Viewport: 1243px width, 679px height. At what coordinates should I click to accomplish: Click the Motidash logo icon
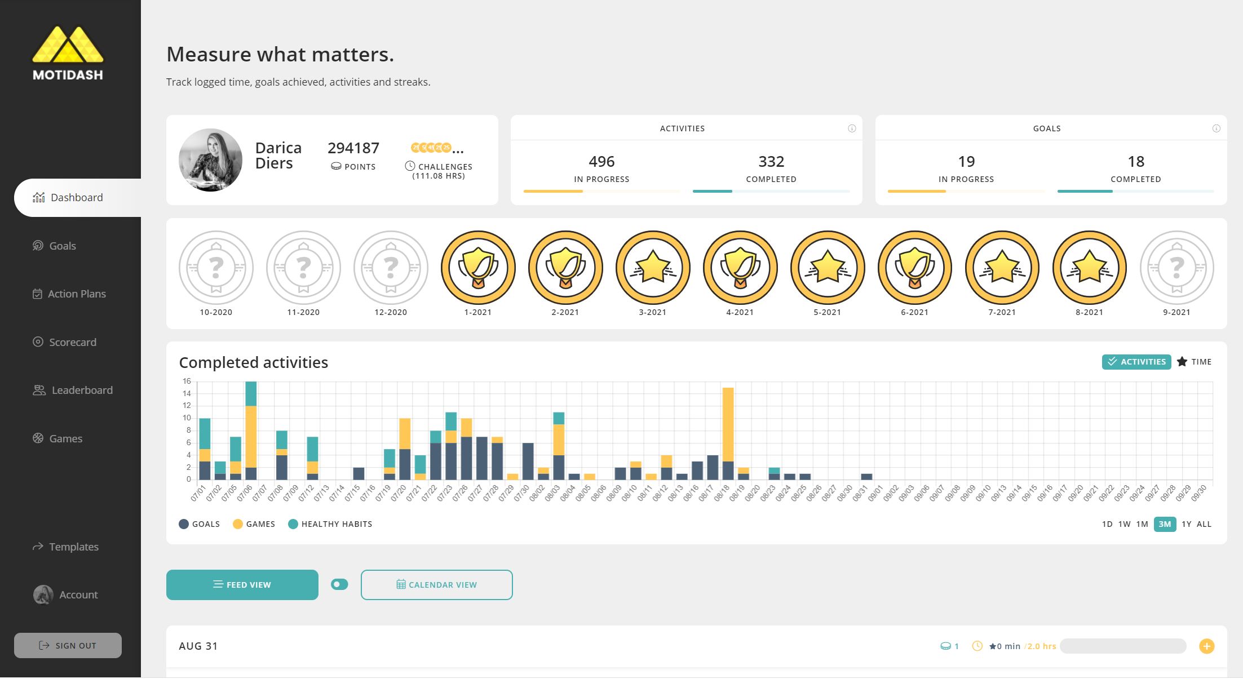(68, 45)
